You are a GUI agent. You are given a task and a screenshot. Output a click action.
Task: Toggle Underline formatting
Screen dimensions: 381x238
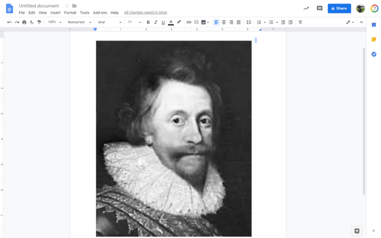tap(163, 22)
